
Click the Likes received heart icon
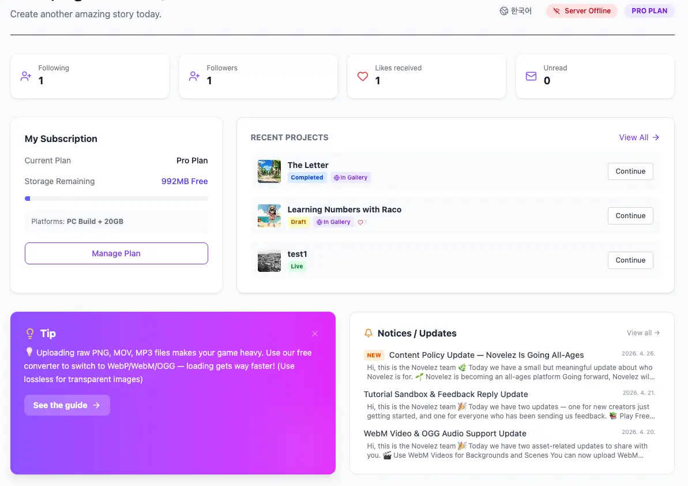pyautogui.click(x=362, y=76)
